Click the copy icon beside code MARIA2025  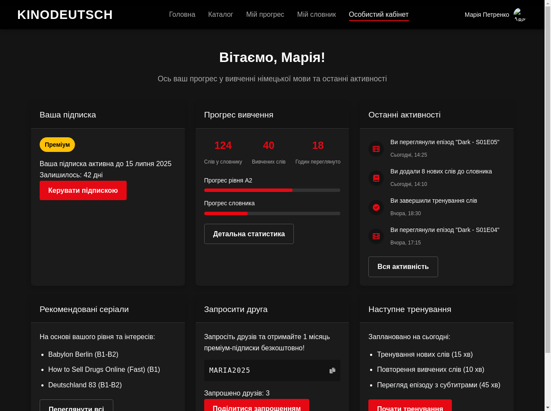[x=332, y=370]
